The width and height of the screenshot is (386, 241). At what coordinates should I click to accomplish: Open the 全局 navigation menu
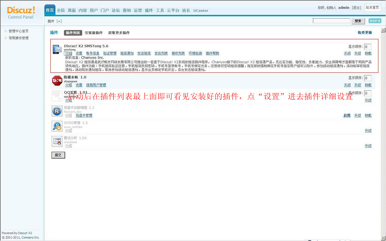click(x=61, y=10)
